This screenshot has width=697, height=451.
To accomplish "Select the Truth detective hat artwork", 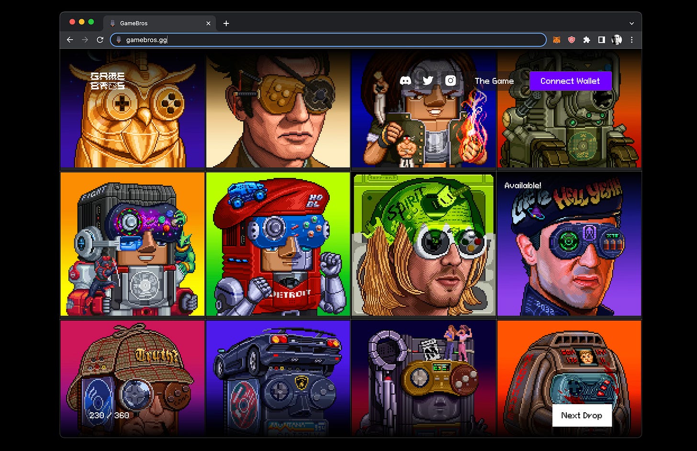I will [x=133, y=378].
